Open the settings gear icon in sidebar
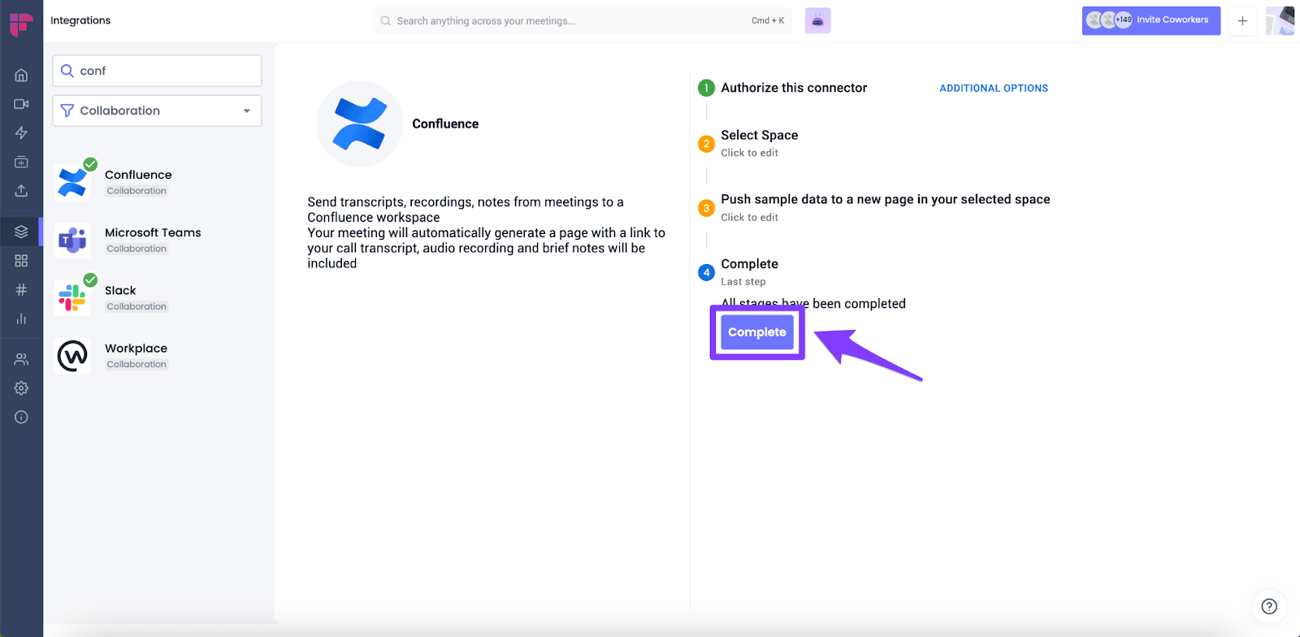Screen dimensions: 1300x637 (x=21, y=388)
